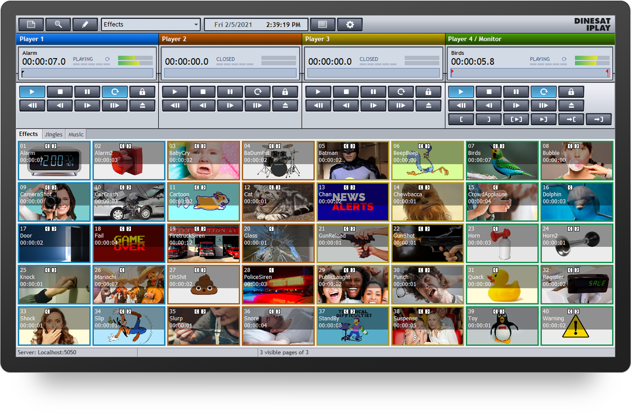Image resolution: width=631 pixels, height=414 pixels.
Task: Select the Chewbacca sound thumbnail
Action: tap(427, 202)
